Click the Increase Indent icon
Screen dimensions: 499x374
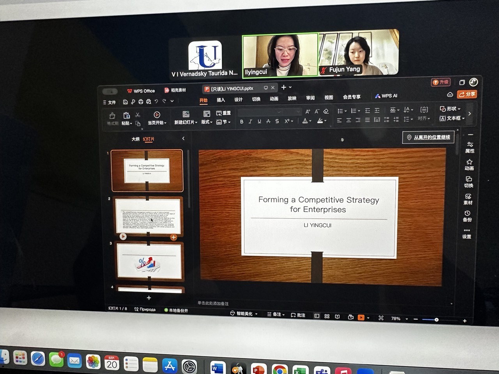pos(377,111)
